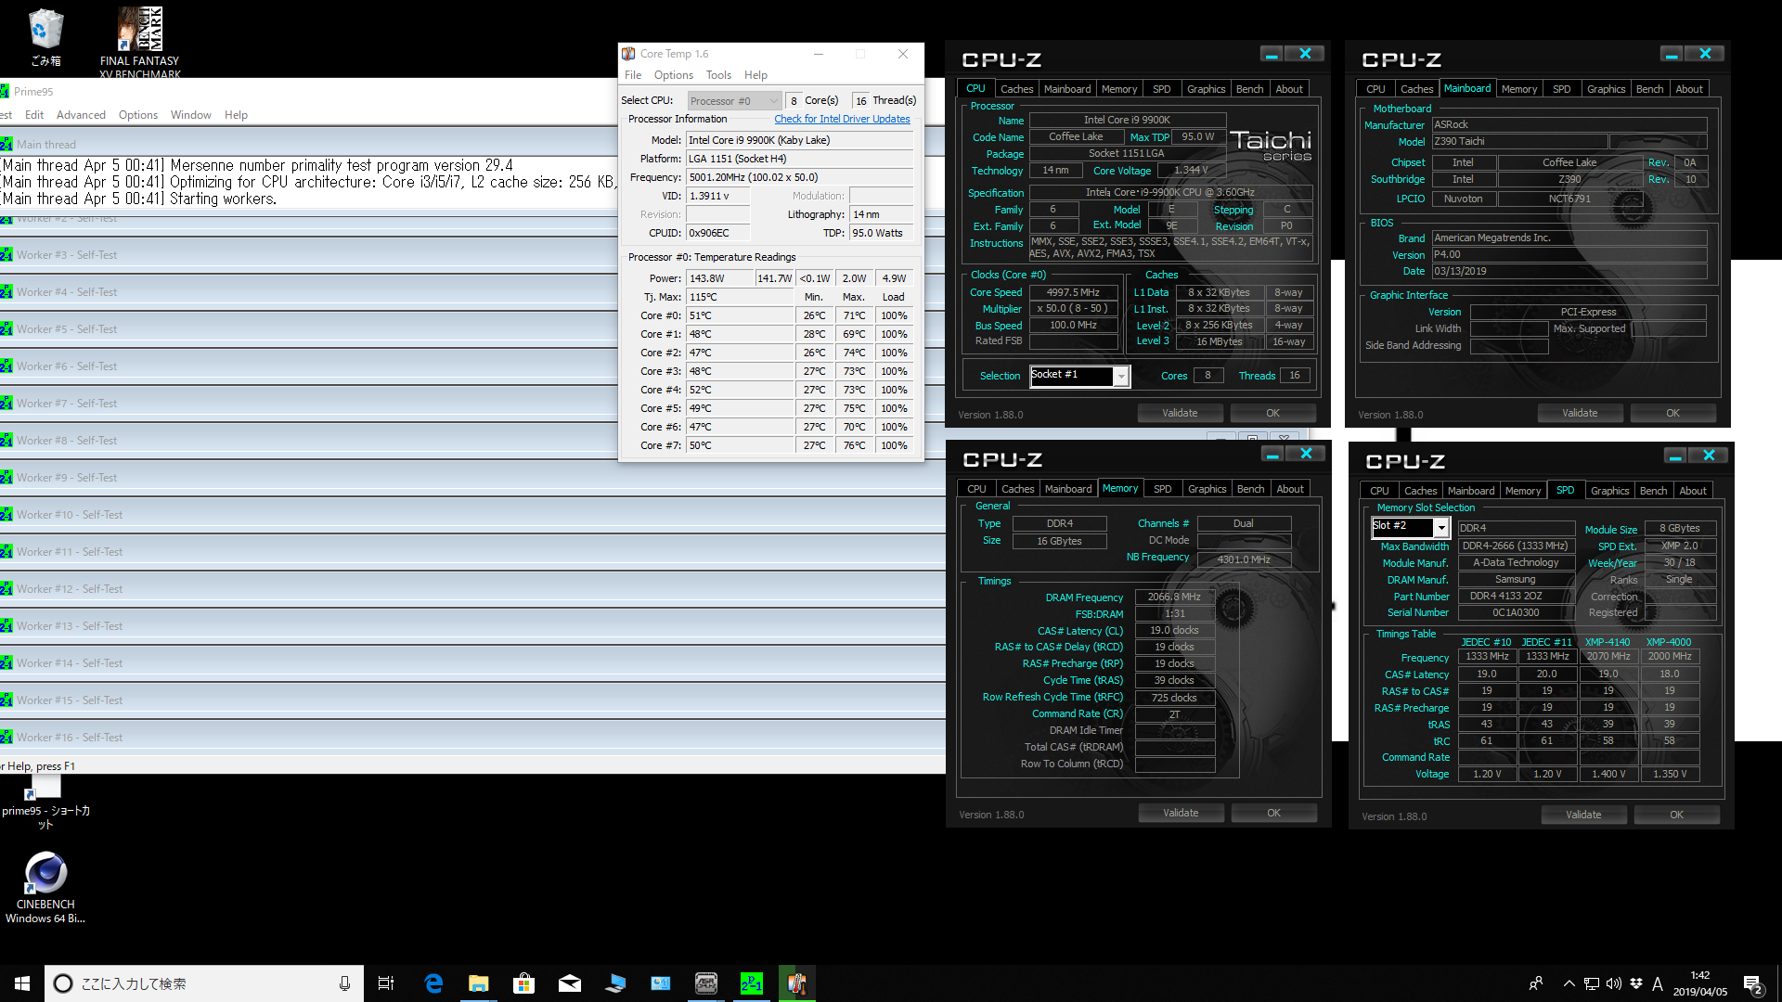
Task: Open the Core Temp Options menu
Action: (x=673, y=75)
